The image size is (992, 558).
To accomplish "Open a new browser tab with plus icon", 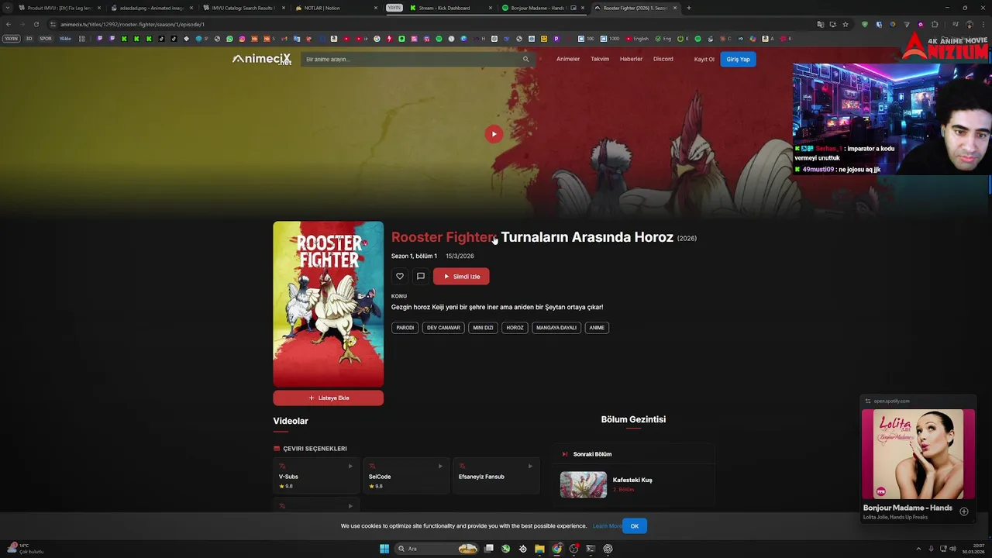I will pos(688,8).
